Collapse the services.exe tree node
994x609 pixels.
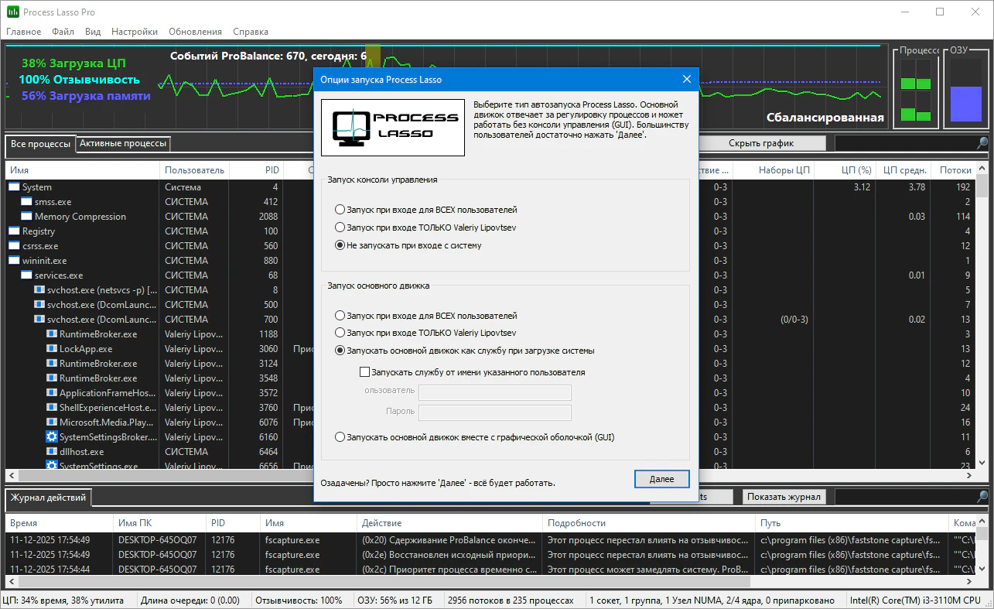click(26, 275)
